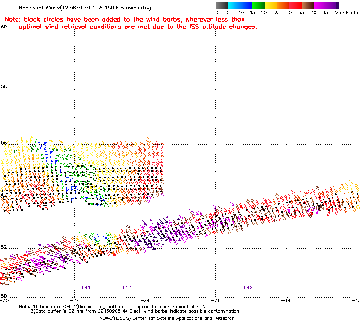
Task: Click the 'Times are GMT' footnote line
Action: 112,307
